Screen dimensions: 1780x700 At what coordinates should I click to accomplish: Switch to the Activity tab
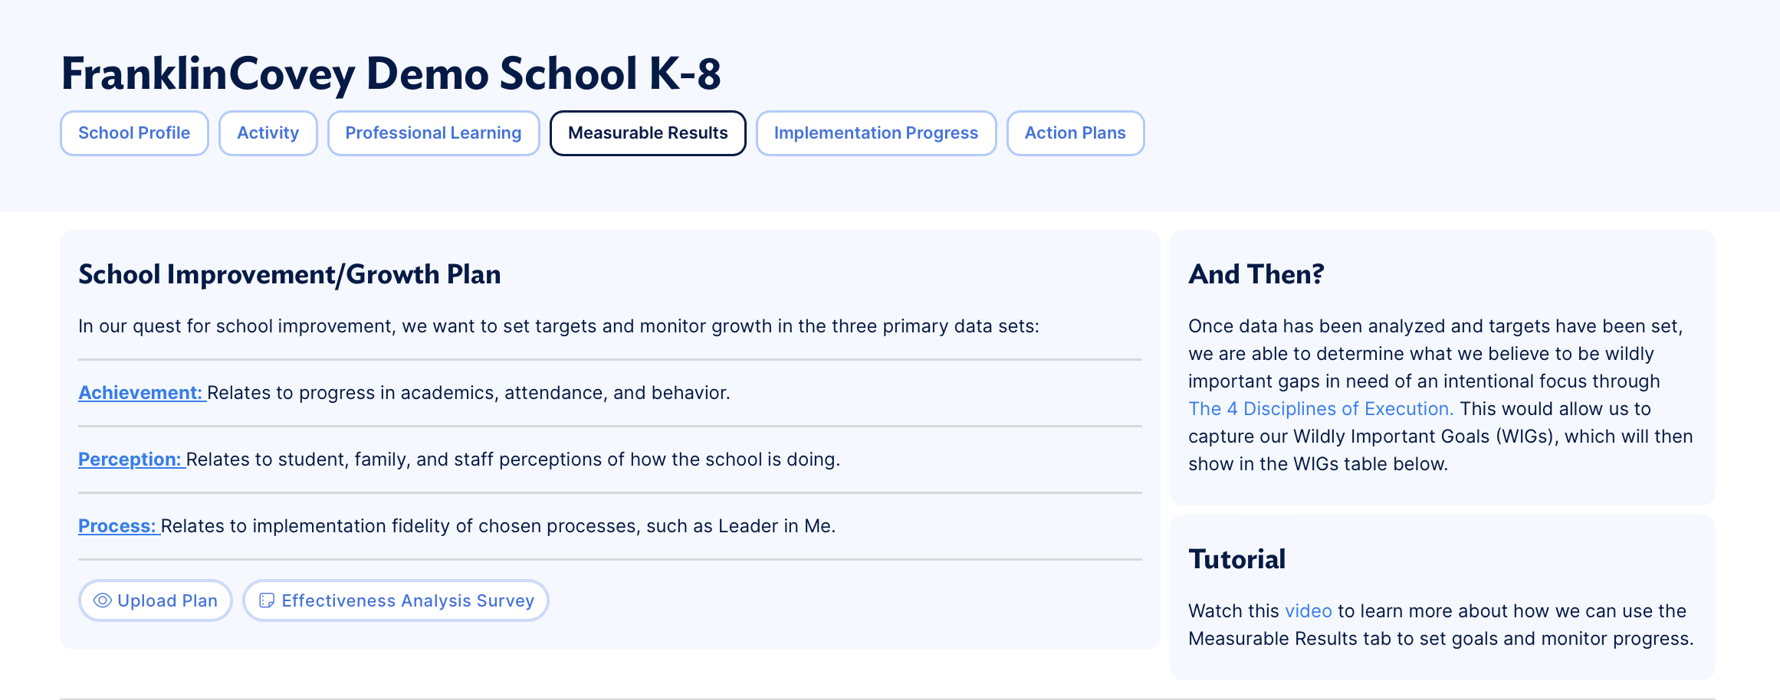point(268,133)
